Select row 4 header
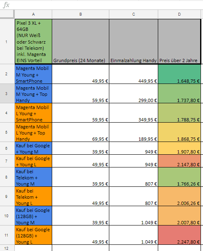Screen dimensions: 203x251 click(x=7, y=113)
